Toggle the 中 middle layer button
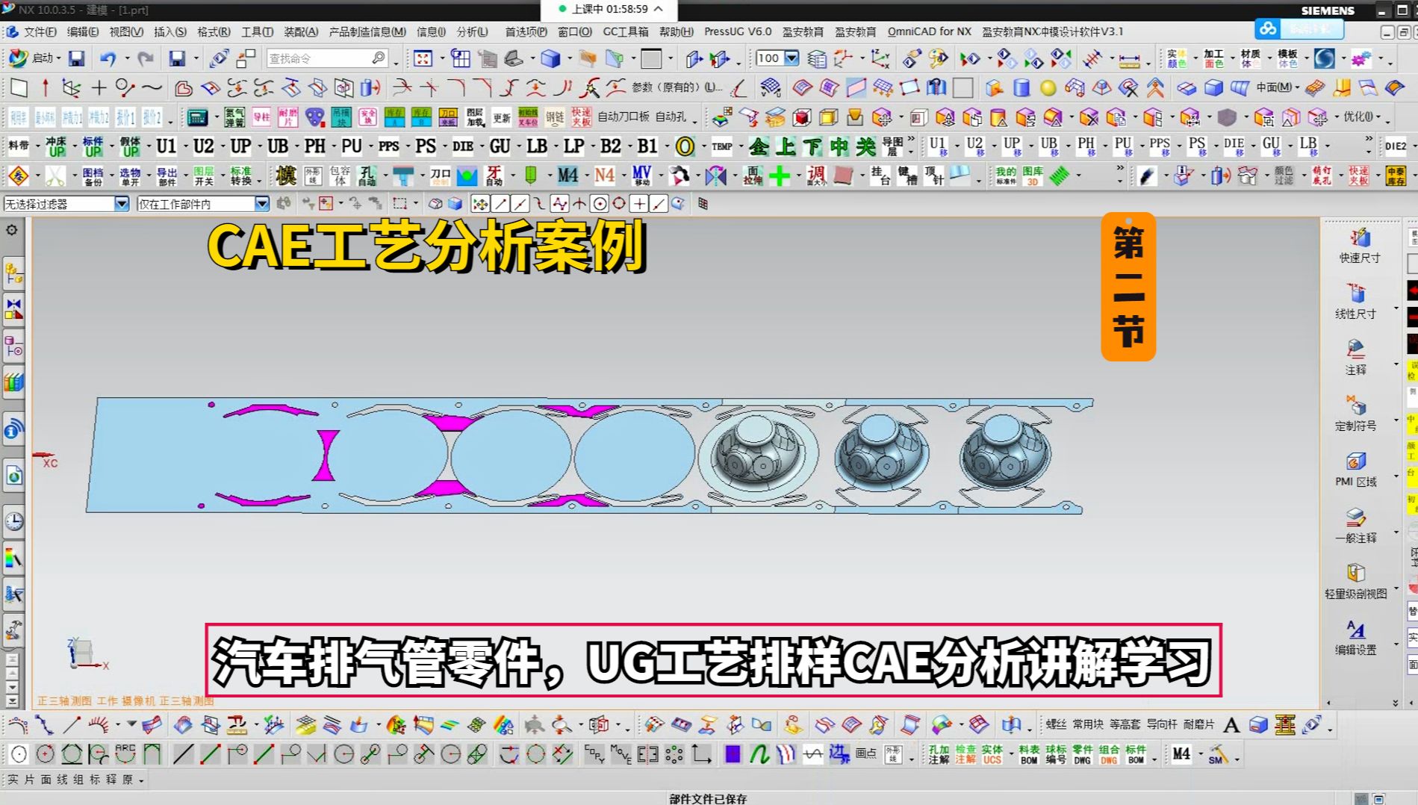This screenshot has height=805, width=1418. [839, 146]
